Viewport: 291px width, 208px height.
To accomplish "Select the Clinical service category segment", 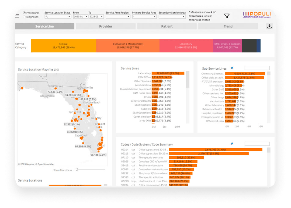I will 64,46.
